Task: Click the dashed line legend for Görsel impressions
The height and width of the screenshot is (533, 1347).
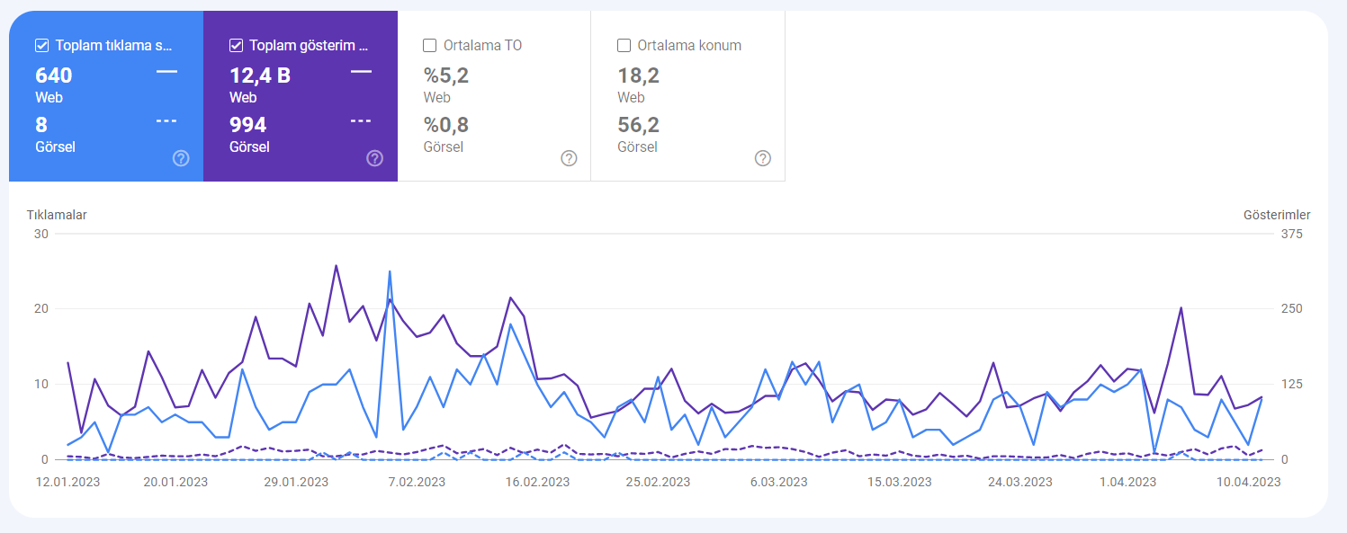Action: (x=361, y=120)
